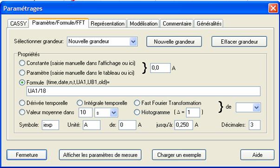Viewport: 280px width, 168px height.
Task: Select Dérivée temporelle radio option
Action: pyautogui.click(x=22, y=103)
